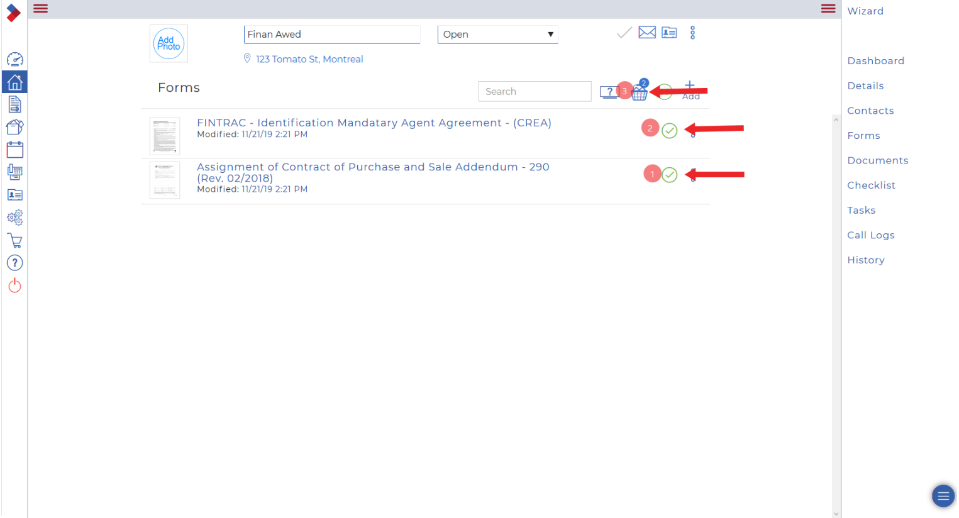Image resolution: width=959 pixels, height=518 pixels.
Task: Toggle green checkmark on FINTRAC form
Action: [x=669, y=131]
